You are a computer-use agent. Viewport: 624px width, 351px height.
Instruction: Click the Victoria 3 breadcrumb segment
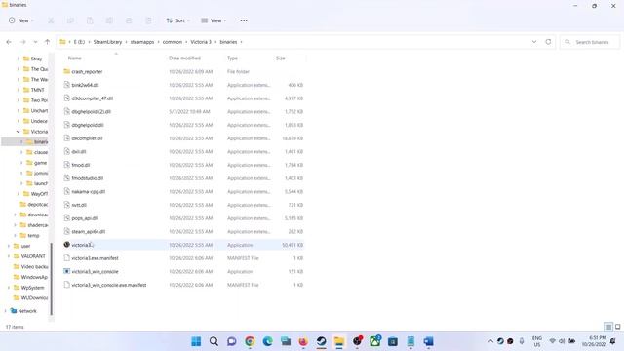pos(201,42)
